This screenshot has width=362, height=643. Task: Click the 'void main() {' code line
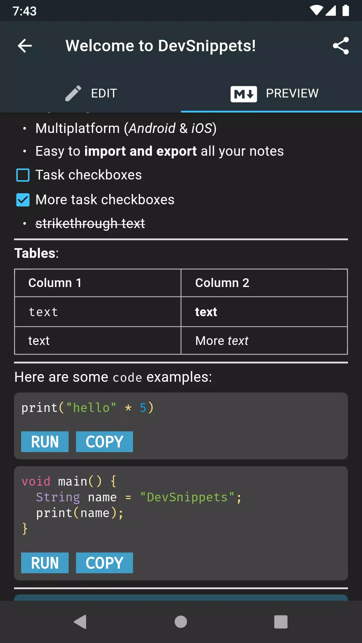(x=69, y=482)
